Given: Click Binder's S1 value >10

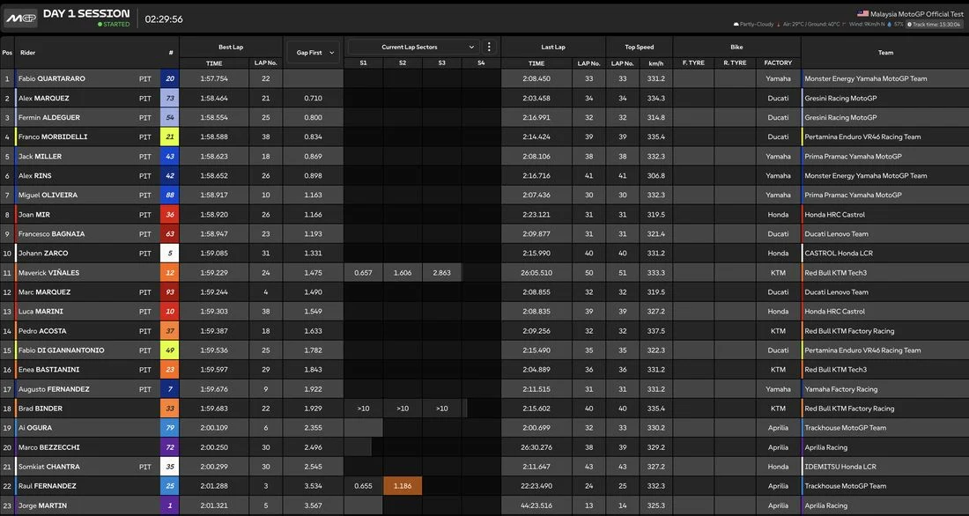Looking at the screenshot, I should point(363,409).
